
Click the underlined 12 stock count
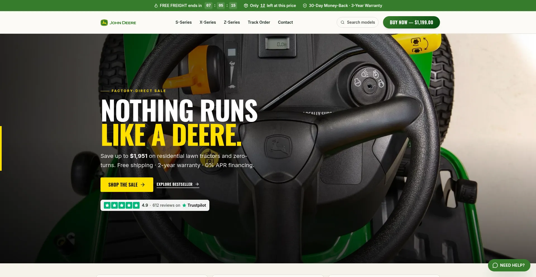click(x=263, y=6)
